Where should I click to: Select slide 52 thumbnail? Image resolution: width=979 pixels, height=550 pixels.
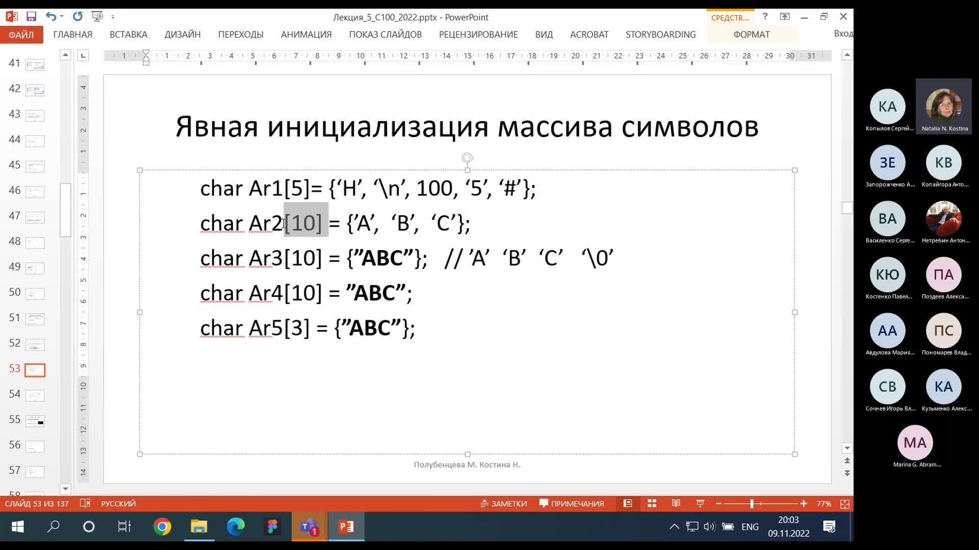[35, 345]
